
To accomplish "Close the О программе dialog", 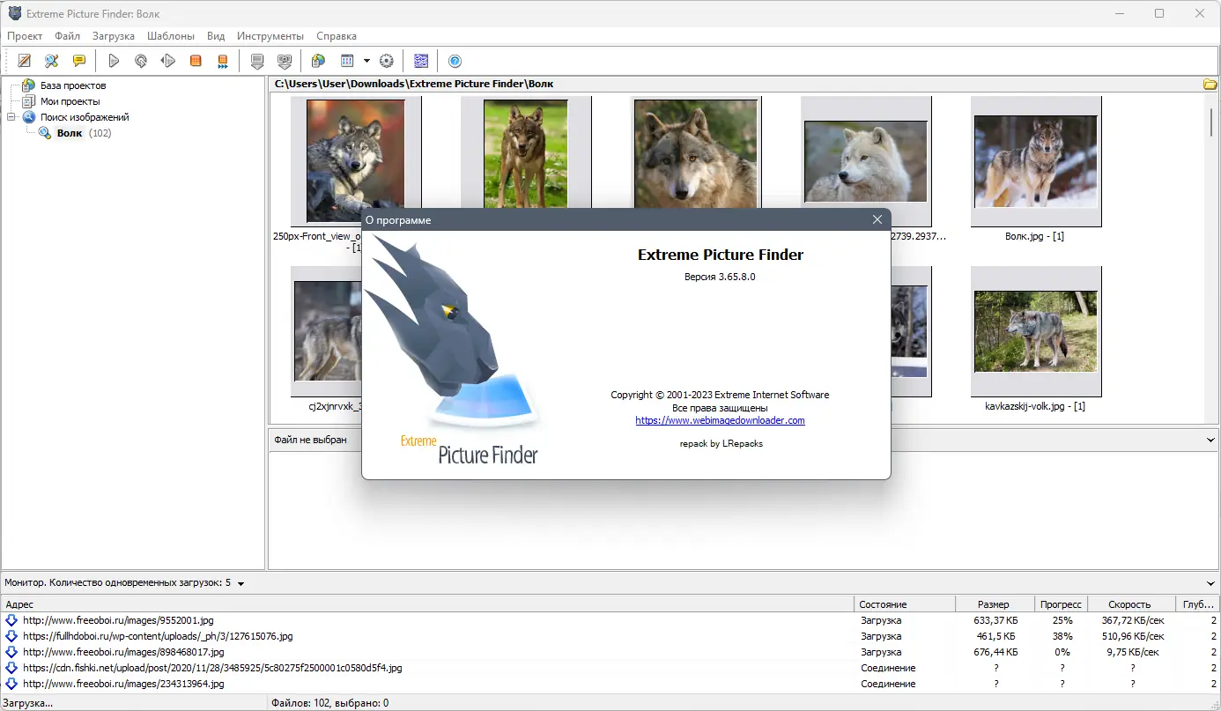I will pos(877,219).
